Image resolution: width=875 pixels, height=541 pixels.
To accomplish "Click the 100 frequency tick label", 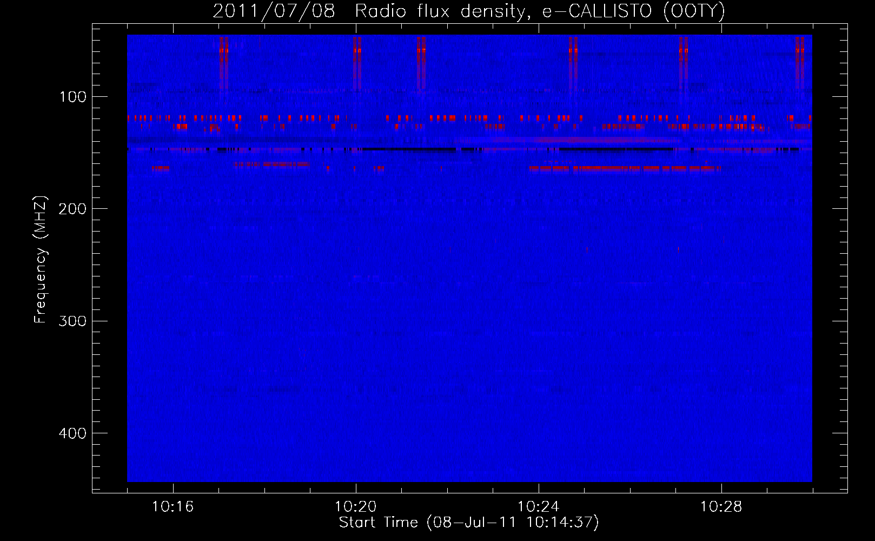I will click(73, 97).
